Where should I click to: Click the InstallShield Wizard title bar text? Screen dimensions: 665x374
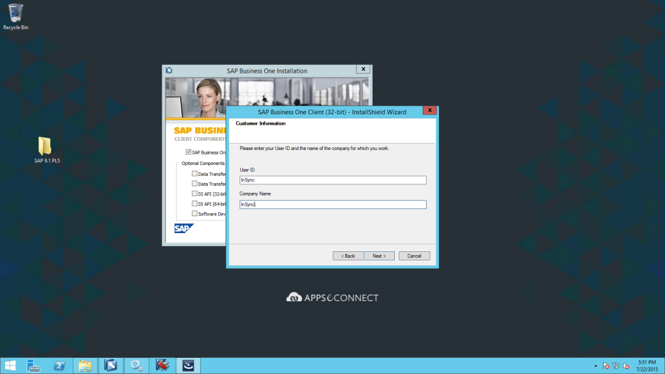332,112
